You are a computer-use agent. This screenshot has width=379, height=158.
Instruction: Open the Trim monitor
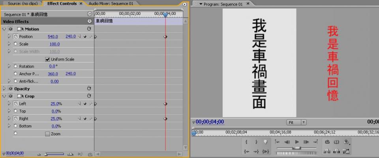[346, 151]
